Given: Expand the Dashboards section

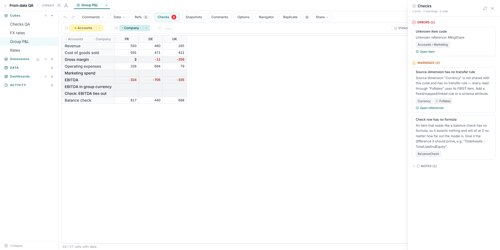Looking at the screenshot, I should click(x=52, y=76).
